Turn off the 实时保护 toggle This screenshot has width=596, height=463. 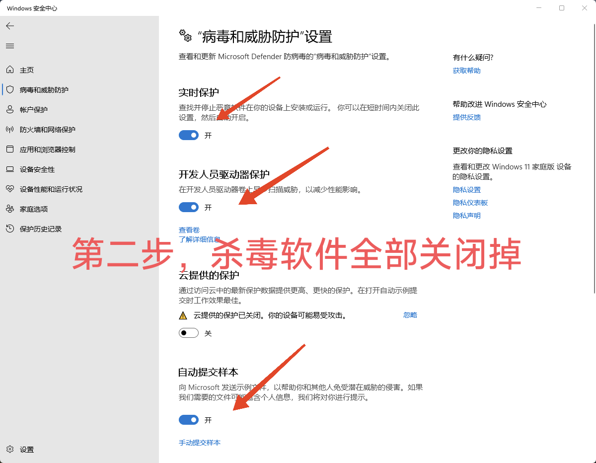click(189, 135)
